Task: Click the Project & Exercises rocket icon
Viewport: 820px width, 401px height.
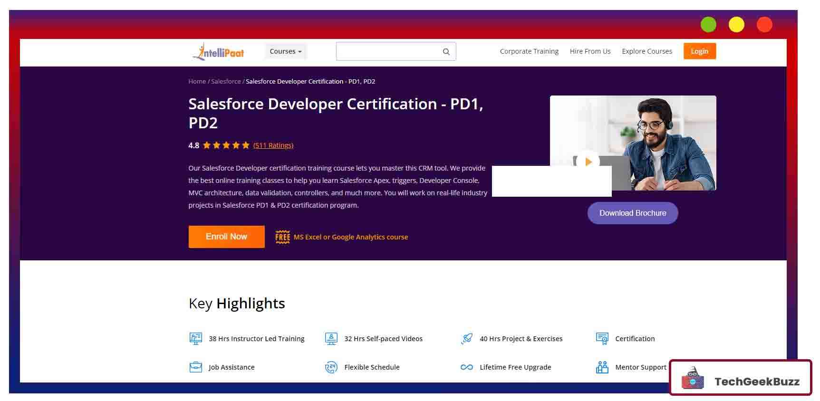Action: point(467,339)
